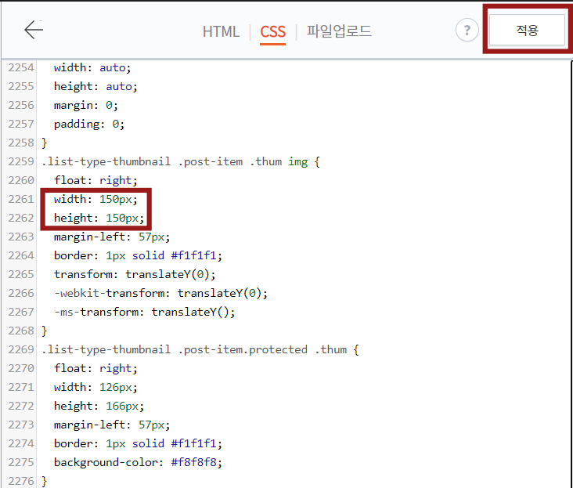Click line number 2259 in the gutter
The image size is (573, 488).
(21, 161)
